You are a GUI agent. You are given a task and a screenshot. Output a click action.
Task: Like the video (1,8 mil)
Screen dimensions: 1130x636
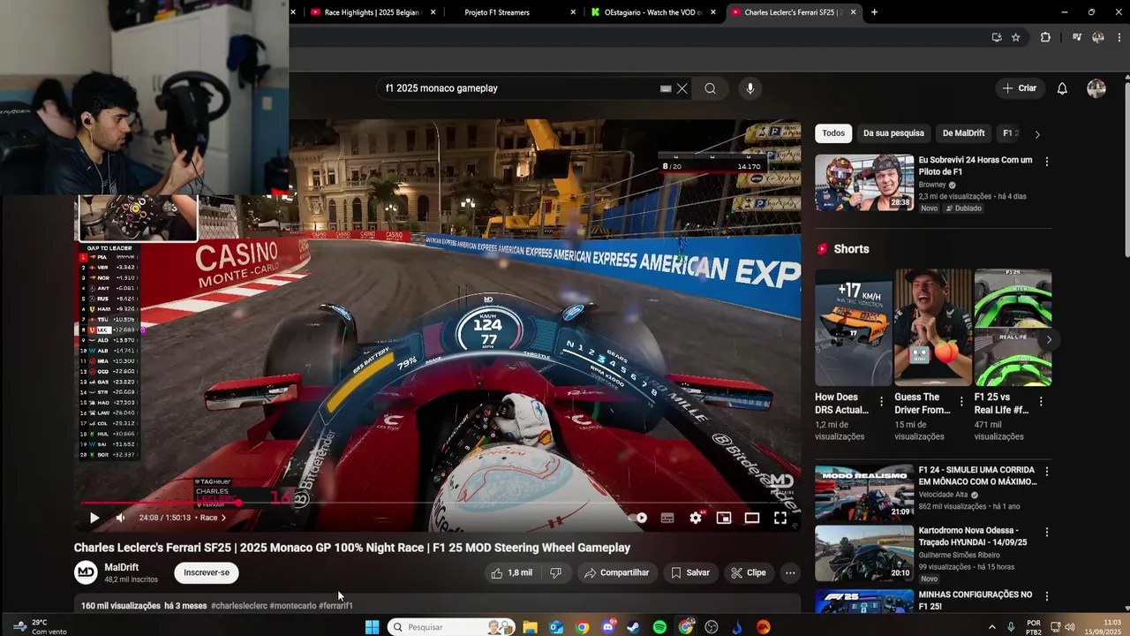tap(512, 572)
